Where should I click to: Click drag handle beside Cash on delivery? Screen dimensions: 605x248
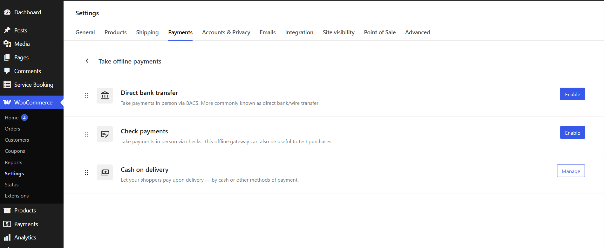tap(86, 172)
